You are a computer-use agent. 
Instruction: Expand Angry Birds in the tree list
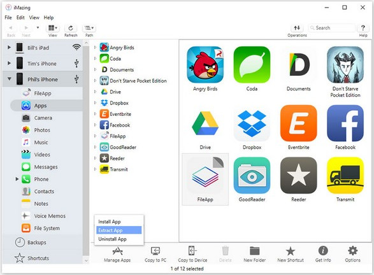tap(95, 47)
